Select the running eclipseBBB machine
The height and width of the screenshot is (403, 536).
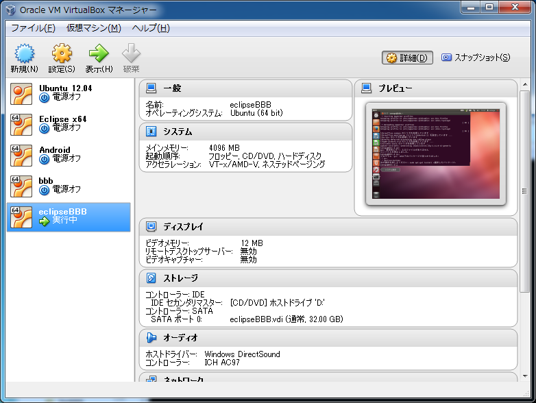[69, 217]
